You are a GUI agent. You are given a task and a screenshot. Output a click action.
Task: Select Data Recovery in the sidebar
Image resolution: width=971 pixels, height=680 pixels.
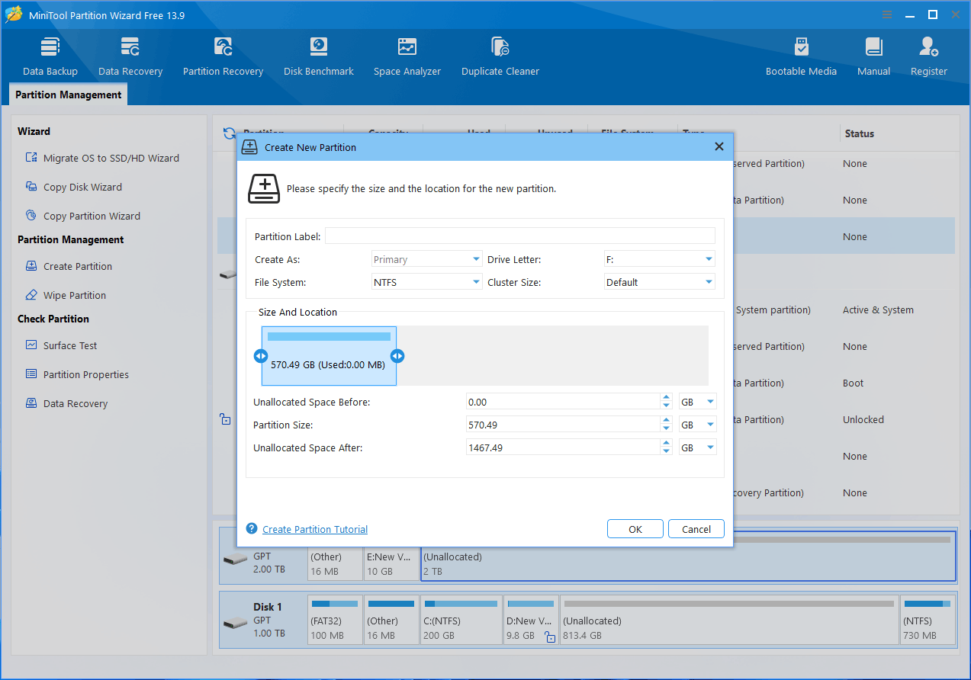67,403
